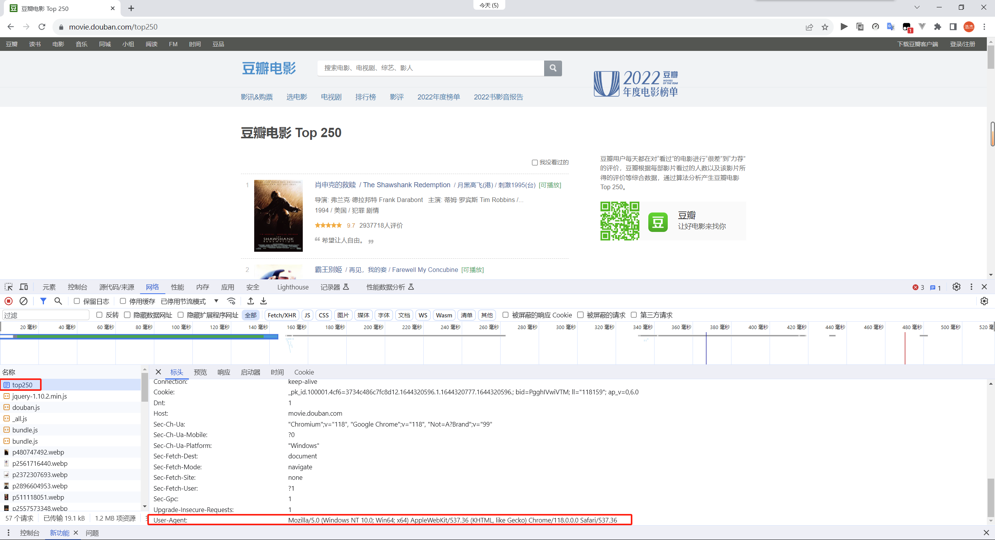The width and height of the screenshot is (995, 540).
Task: Check 第三方请求 option
Action: (634, 315)
